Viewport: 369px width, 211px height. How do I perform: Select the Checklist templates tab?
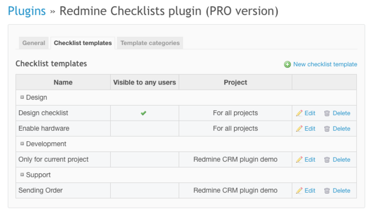[x=83, y=43]
